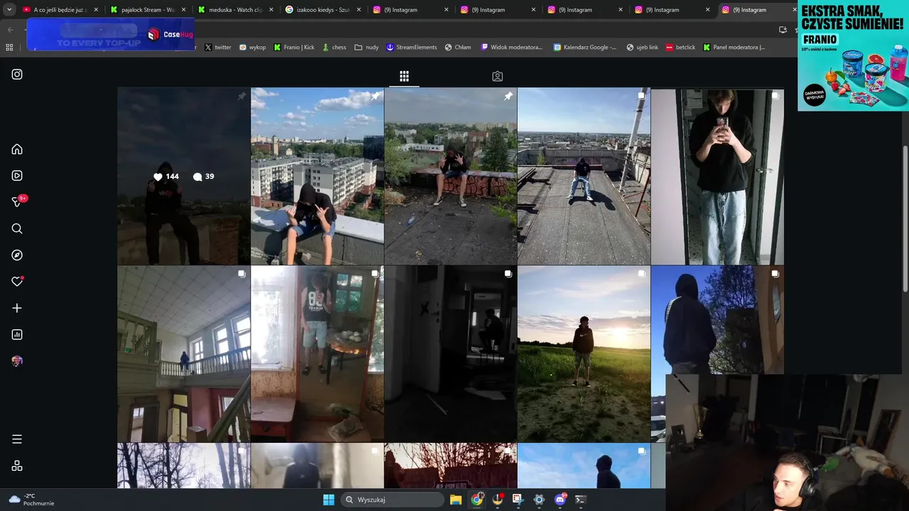Screen dimensions: 909x511
Task: Open dark room silhouette post
Action: pyautogui.click(x=450, y=354)
